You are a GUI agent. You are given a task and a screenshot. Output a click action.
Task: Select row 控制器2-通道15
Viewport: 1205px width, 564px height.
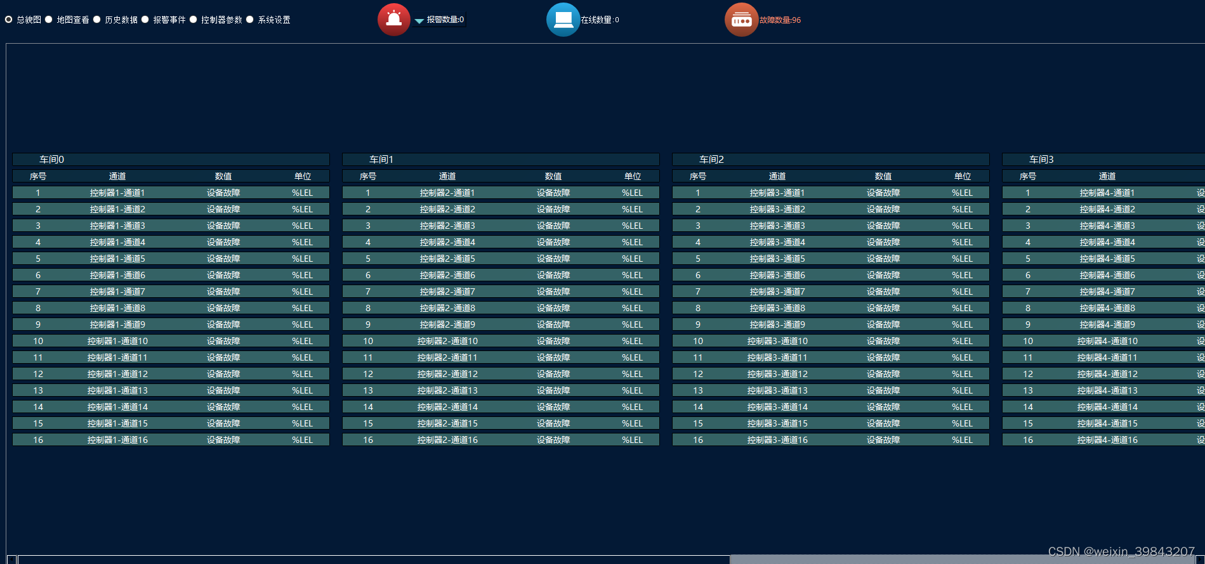[x=501, y=423]
